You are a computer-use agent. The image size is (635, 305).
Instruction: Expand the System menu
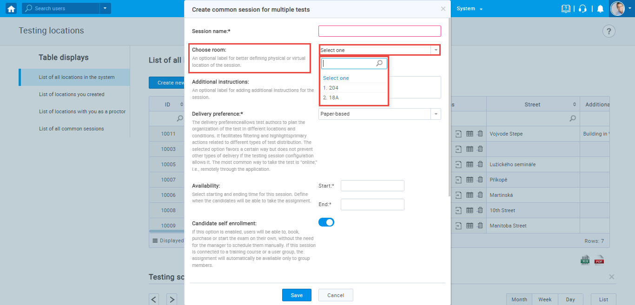point(470,8)
